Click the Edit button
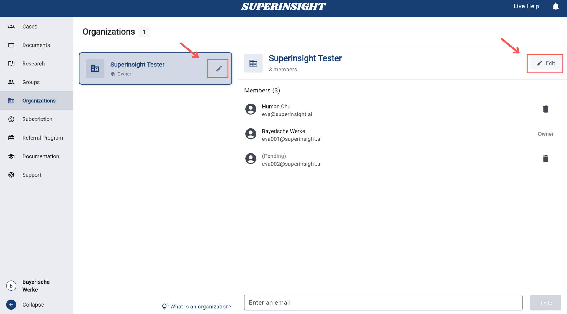 pos(546,63)
